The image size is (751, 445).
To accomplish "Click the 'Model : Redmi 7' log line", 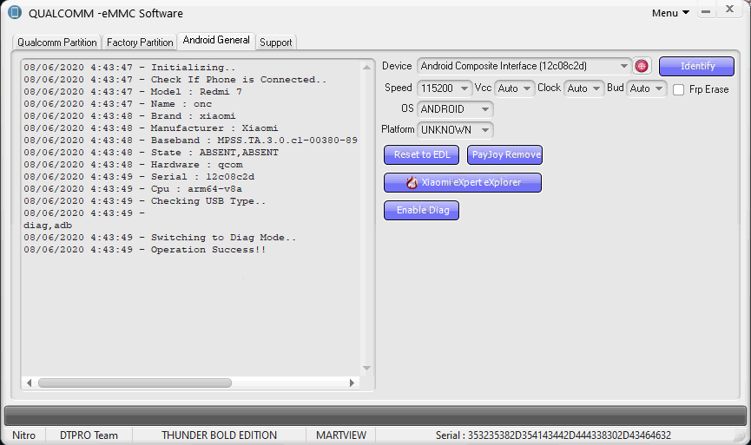I will tap(133, 92).
